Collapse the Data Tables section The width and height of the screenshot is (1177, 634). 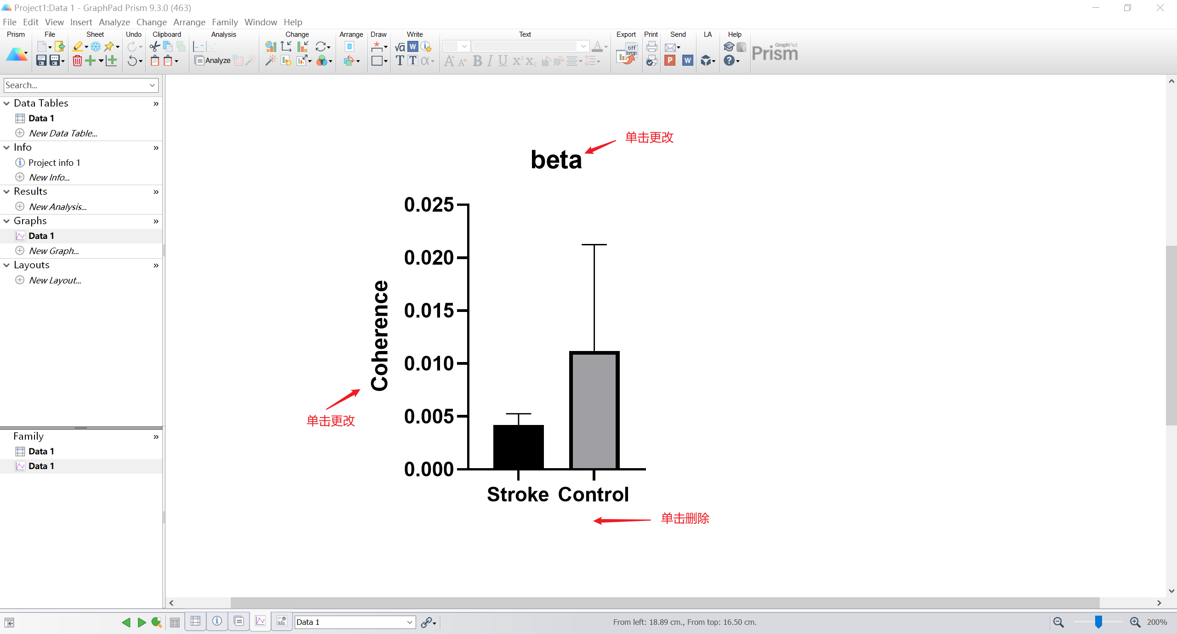(6, 103)
